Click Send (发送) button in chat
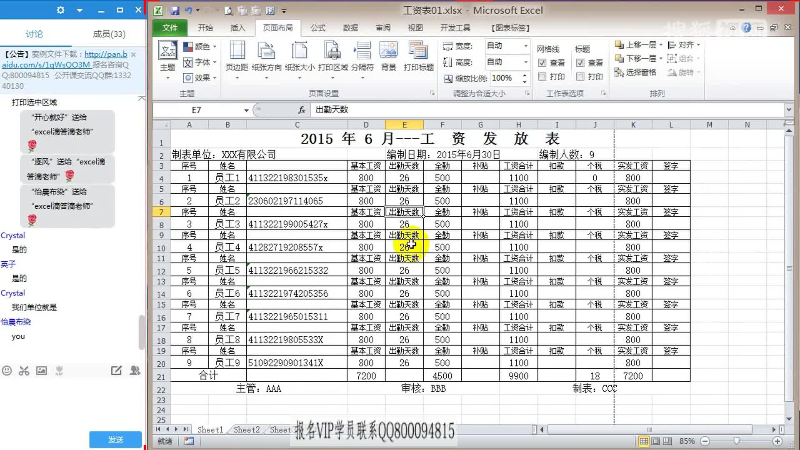The image size is (800, 450). (x=115, y=440)
